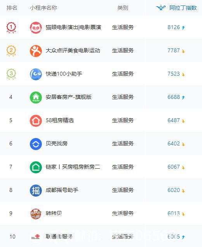202x247 pixels.
Task: Click the Aladdin lamp logo icon
Action: pos(161,8)
